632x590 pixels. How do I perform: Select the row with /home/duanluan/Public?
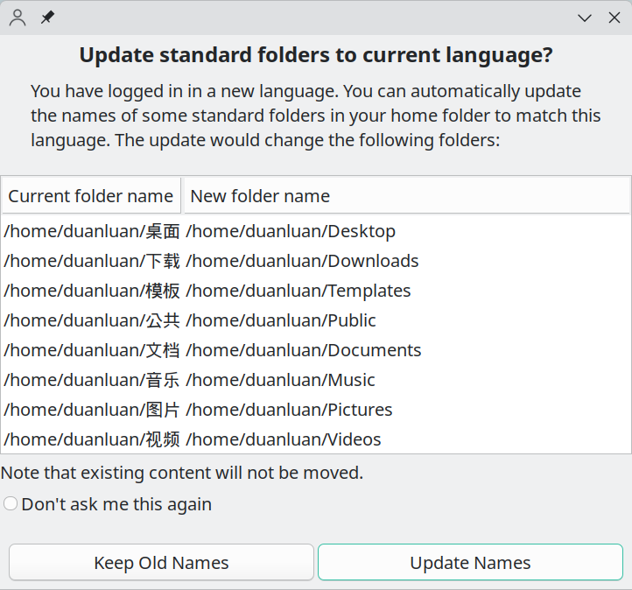[316, 320]
